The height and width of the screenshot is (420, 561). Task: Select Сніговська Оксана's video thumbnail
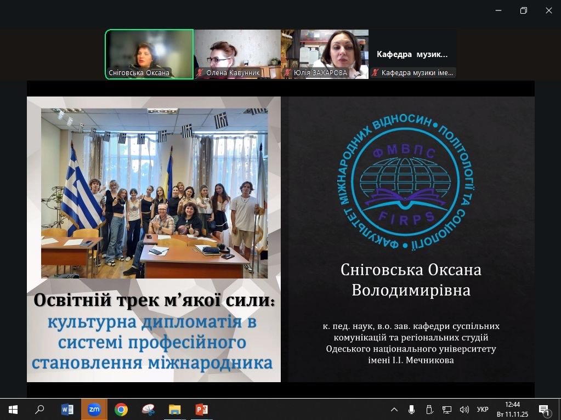pyautogui.click(x=149, y=54)
